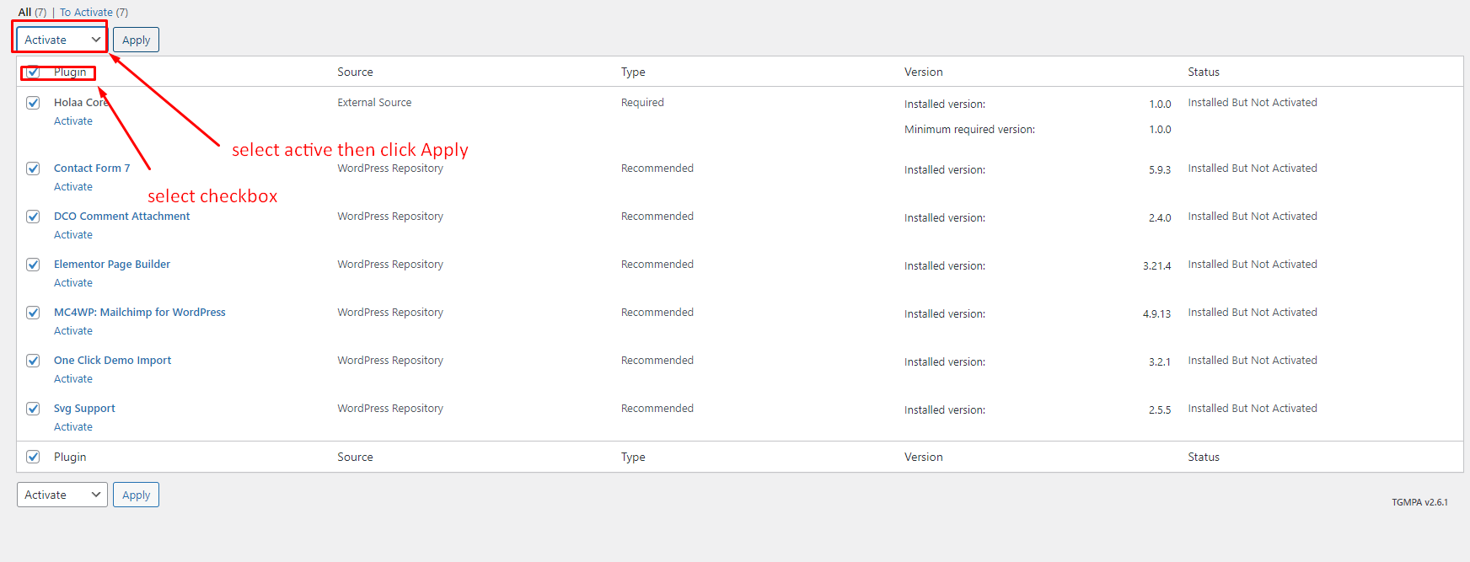Uncheck the One Click Demo Import checkbox
1470x562 pixels.
tap(33, 361)
